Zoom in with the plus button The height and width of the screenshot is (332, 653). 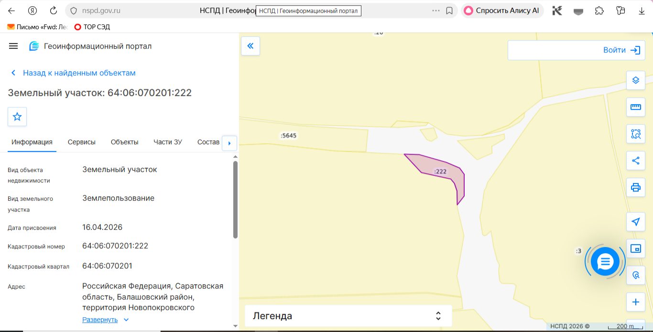(635, 302)
